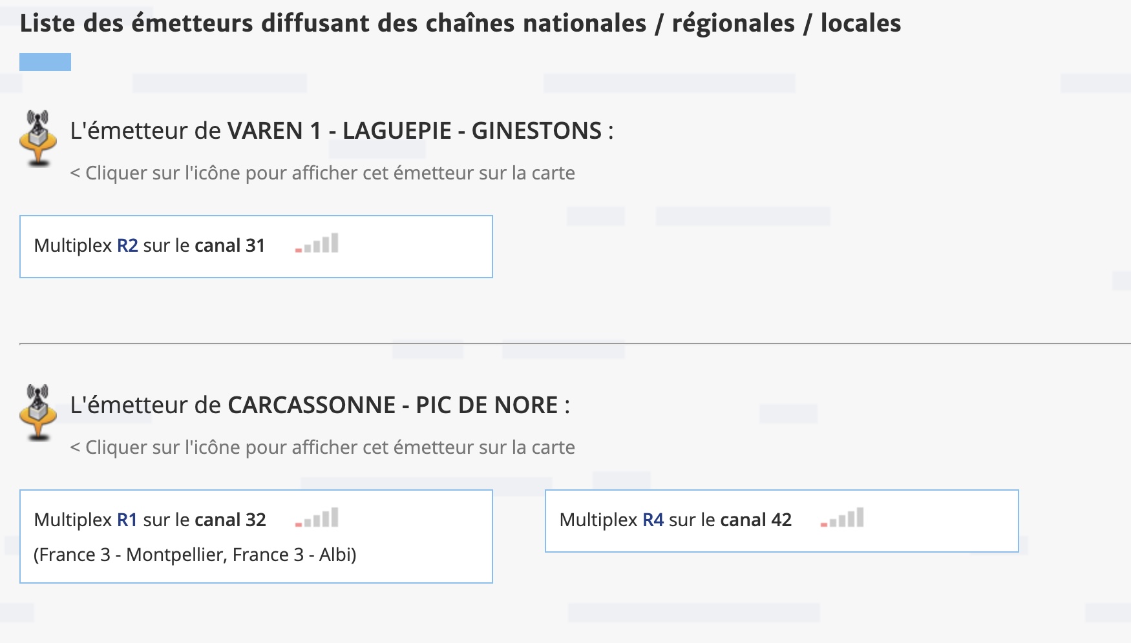Click 'canal 42' text in R4 box
Image resolution: width=1131 pixels, height=643 pixels.
coord(756,520)
